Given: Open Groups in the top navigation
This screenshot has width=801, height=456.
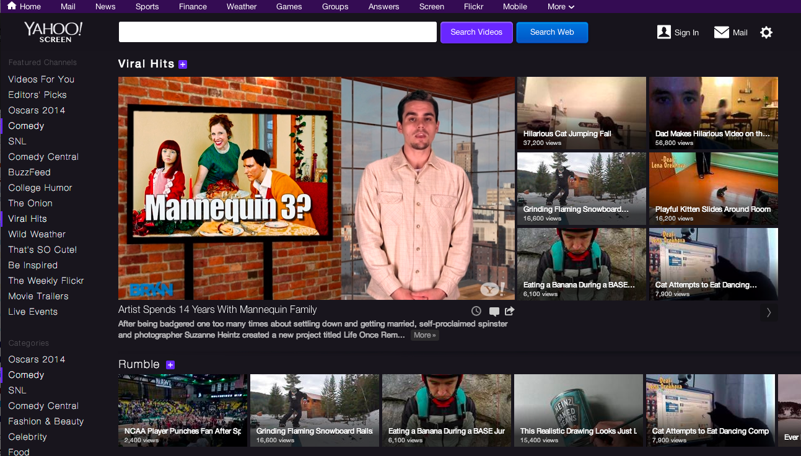Looking at the screenshot, I should click(335, 7).
